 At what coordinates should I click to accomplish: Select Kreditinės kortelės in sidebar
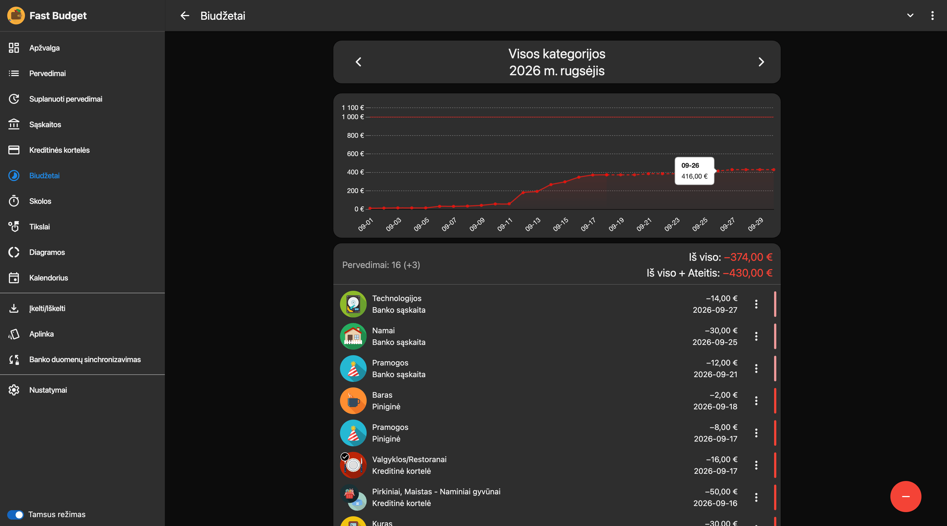pyautogui.click(x=82, y=150)
